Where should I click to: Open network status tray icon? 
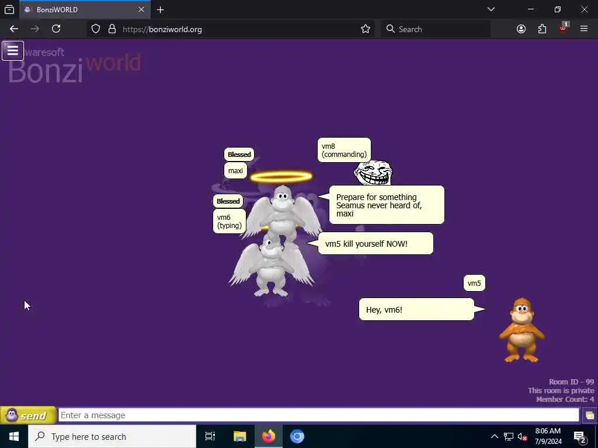[509, 436]
